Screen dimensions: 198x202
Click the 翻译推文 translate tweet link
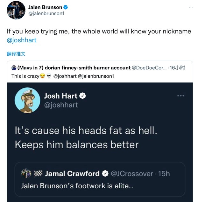click(x=16, y=54)
